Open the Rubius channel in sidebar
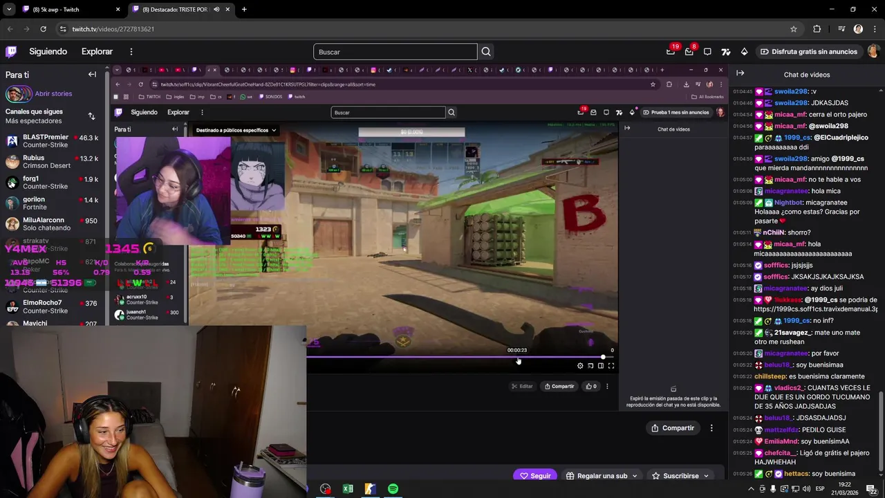This screenshot has width=885, height=498. pos(52,162)
